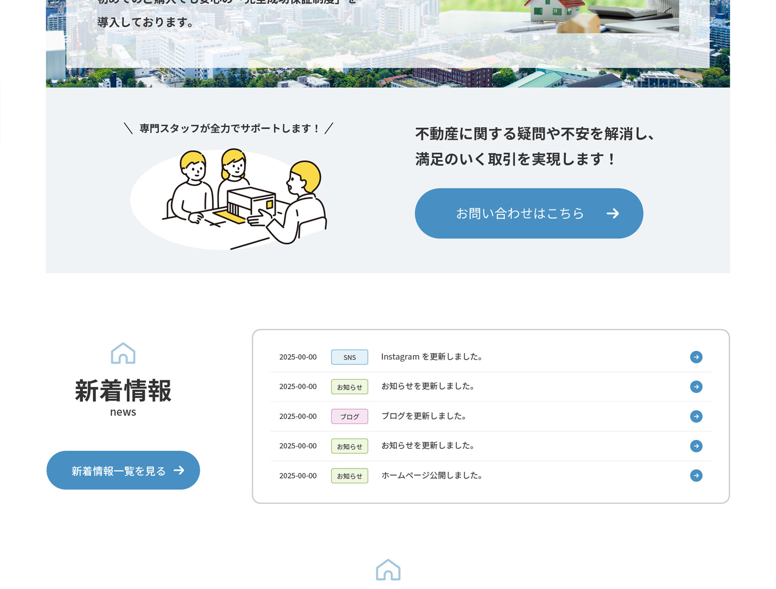Open 新着情報一覧を見る to view all news
This screenshot has height=589, width=776.
click(x=122, y=470)
